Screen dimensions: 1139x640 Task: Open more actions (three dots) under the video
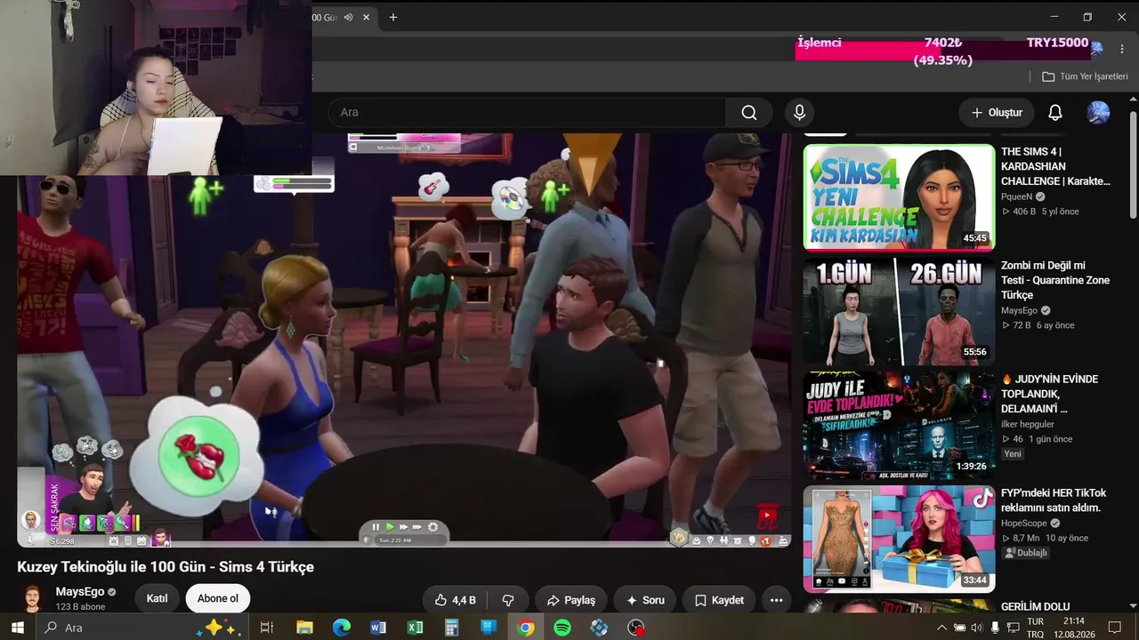(776, 600)
